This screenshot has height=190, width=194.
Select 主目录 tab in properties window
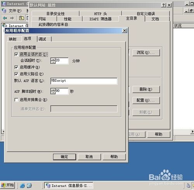132,19
